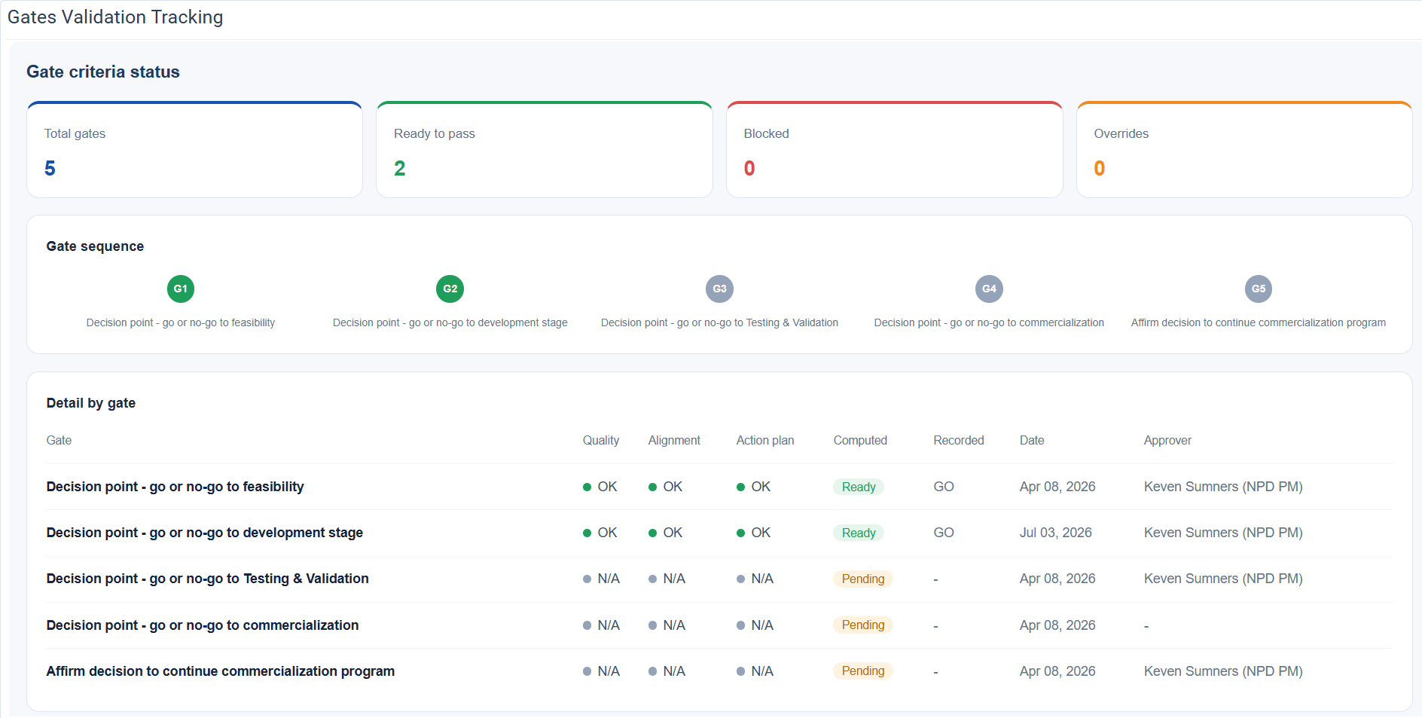This screenshot has width=1422, height=718.
Task: Click feasibility label under Gate sequence
Action: pyautogui.click(x=181, y=322)
